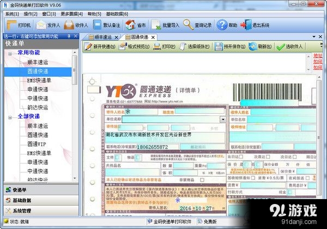Image resolution: width=327 pixels, height=229 pixels.
Task: Switch to the 顺丰速运 tab
Action: (100, 38)
